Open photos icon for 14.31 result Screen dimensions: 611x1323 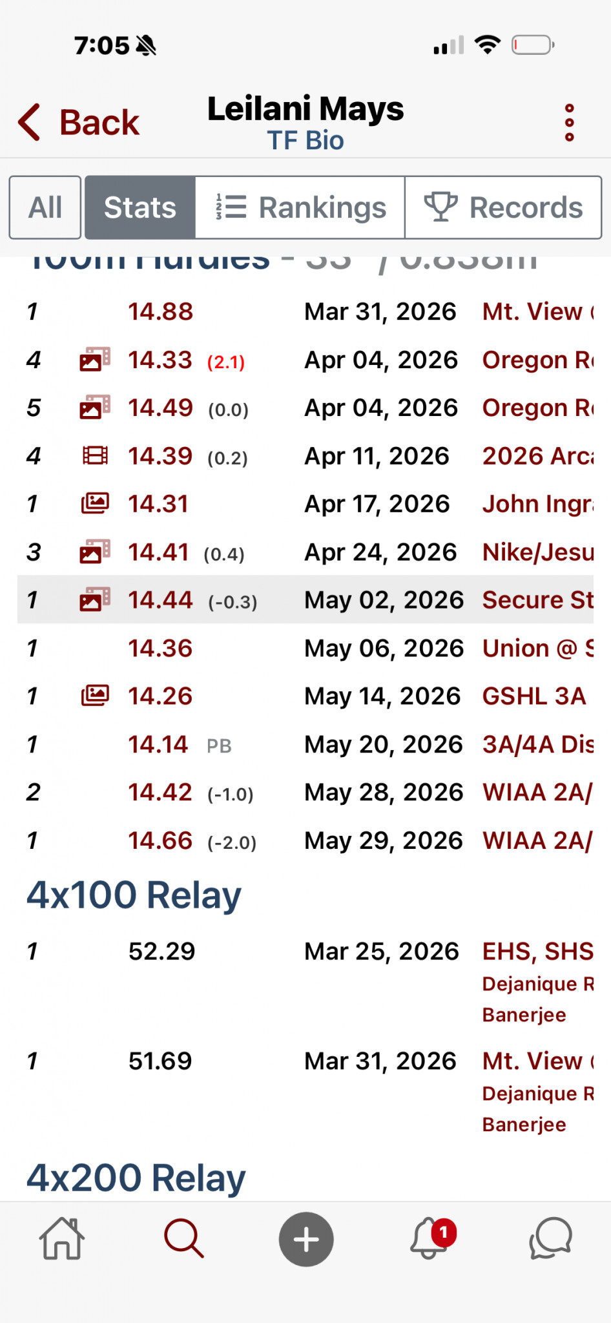coord(95,504)
